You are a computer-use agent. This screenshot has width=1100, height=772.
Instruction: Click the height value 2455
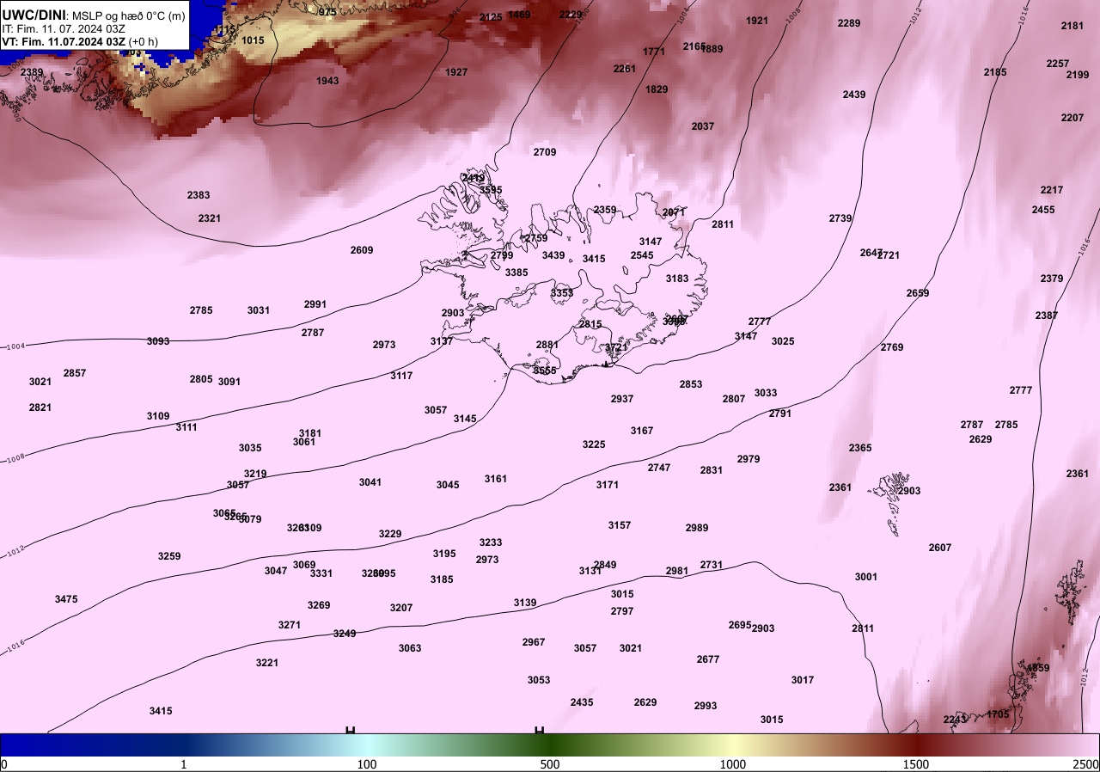coord(1043,210)
